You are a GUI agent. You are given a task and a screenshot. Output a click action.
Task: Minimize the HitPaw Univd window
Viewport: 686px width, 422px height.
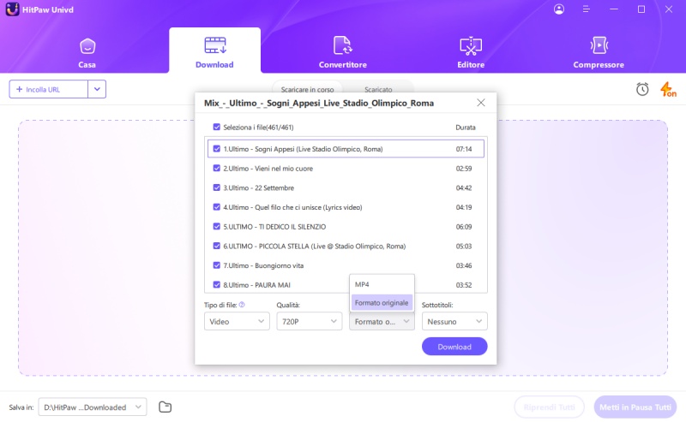(x=614, y=9)
